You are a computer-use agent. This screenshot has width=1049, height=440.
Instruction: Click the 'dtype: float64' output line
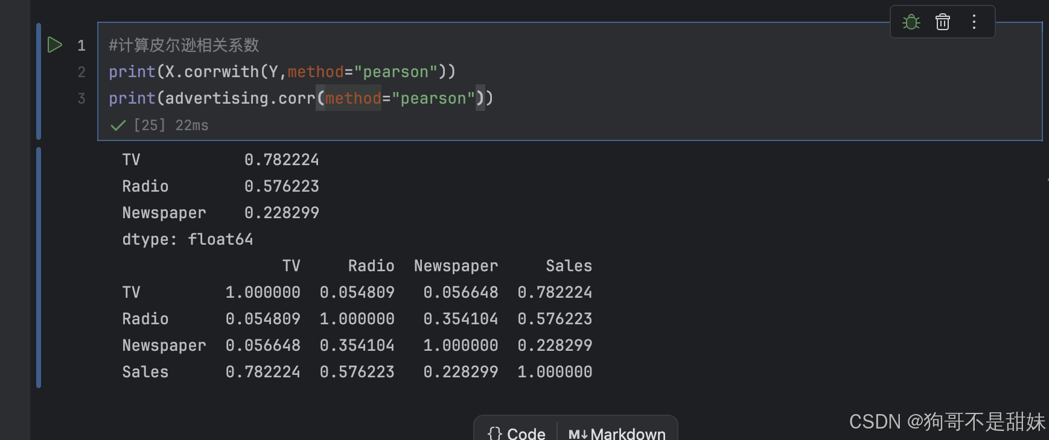(188, 239)
